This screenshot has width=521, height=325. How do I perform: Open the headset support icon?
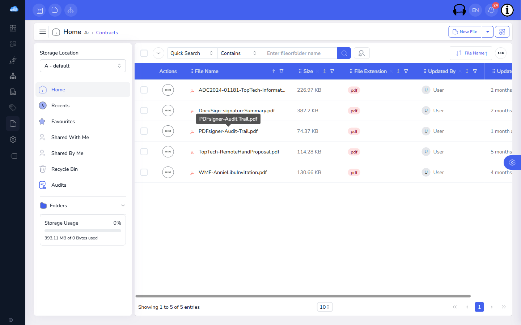coord(459,10)
